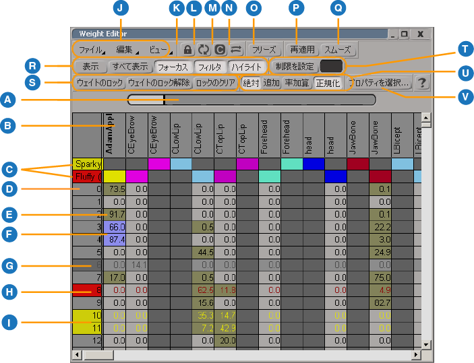The height and width of the screenshot is (363, 474).
Task: Select the red weight cell 62.5
Action: click(203, 290)
